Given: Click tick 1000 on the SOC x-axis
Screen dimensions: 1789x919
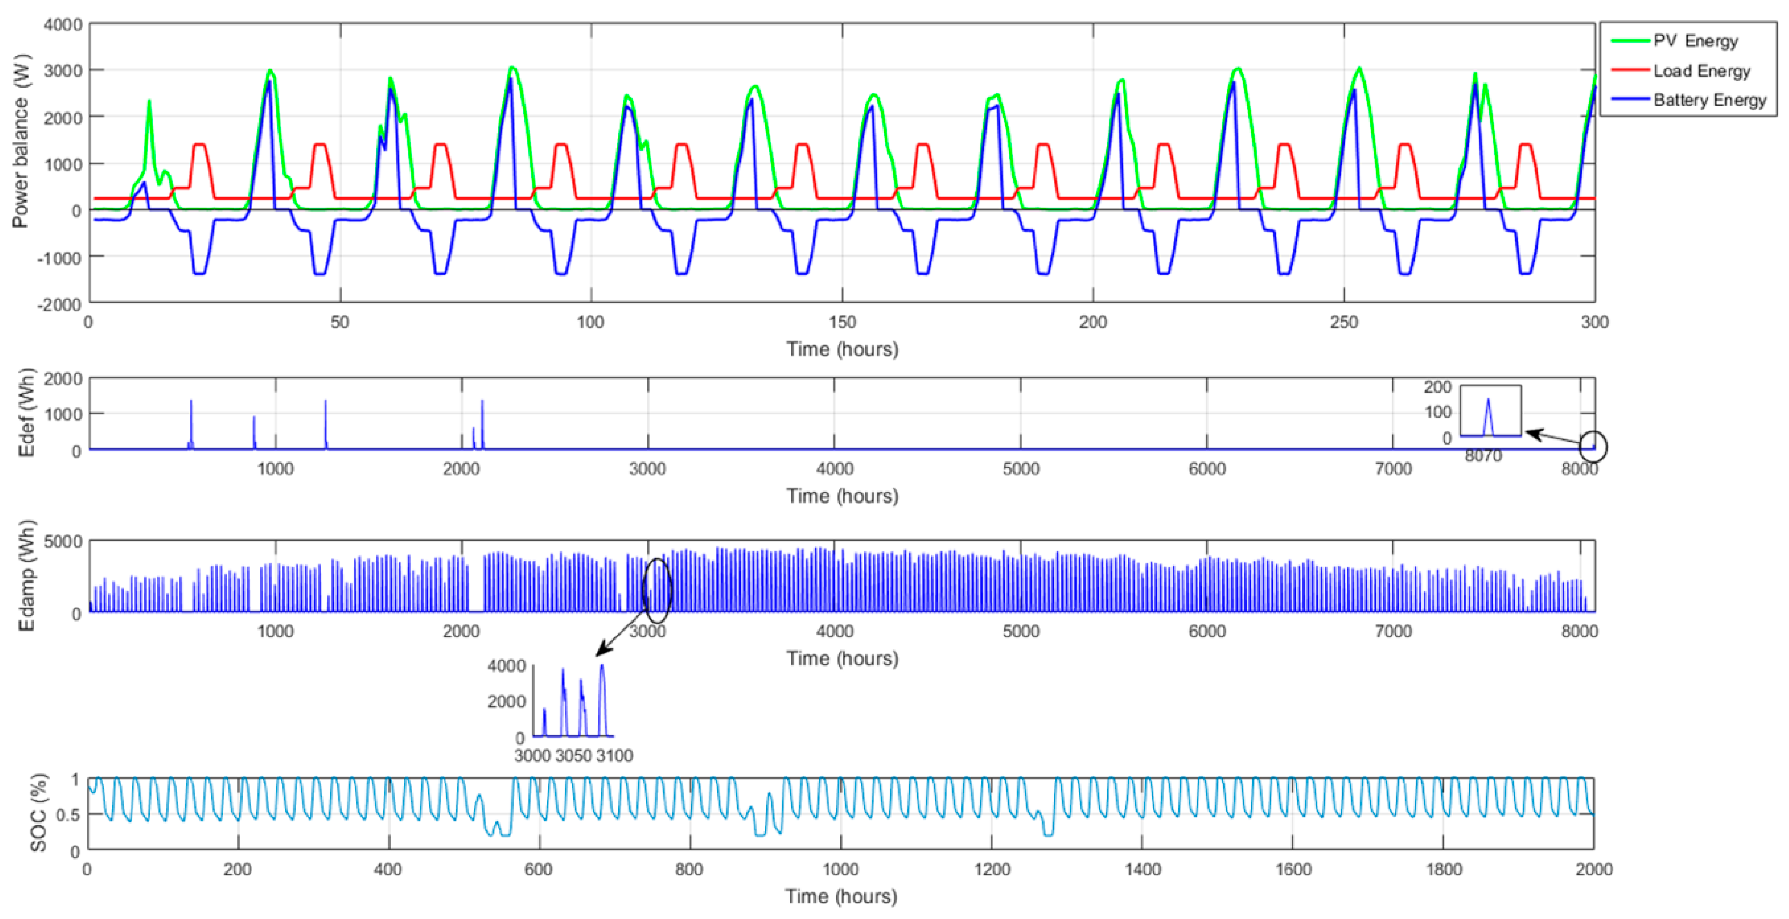Looking at the screenshot, I should point(840,869).
